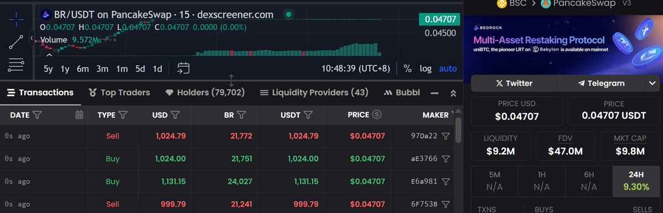Filter the TYPE column
The width and height of the screenshot is (663, 213).
click(x=124, y=115)
